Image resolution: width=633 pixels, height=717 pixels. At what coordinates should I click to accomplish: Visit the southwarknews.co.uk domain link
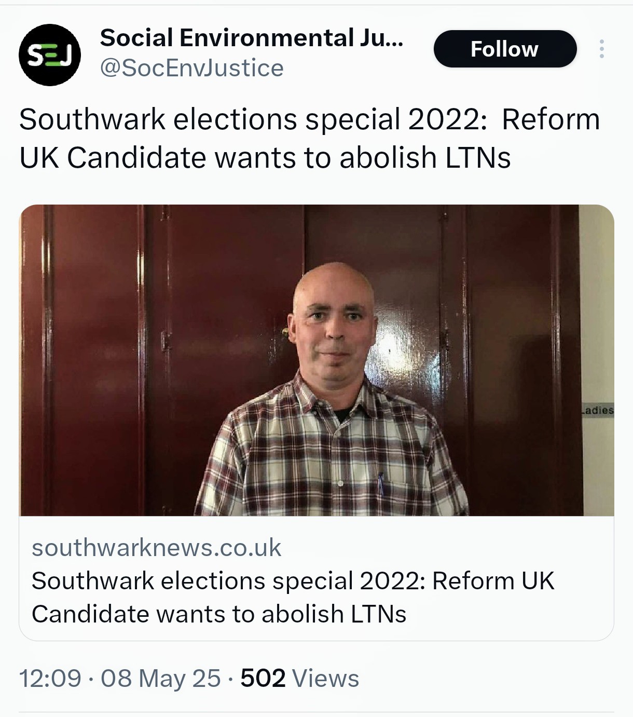(x=156, y=548)
